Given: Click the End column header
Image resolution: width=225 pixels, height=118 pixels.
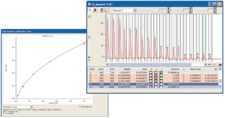Looking at the screenshot, I should pyautogui.click(x=112, y=69).
